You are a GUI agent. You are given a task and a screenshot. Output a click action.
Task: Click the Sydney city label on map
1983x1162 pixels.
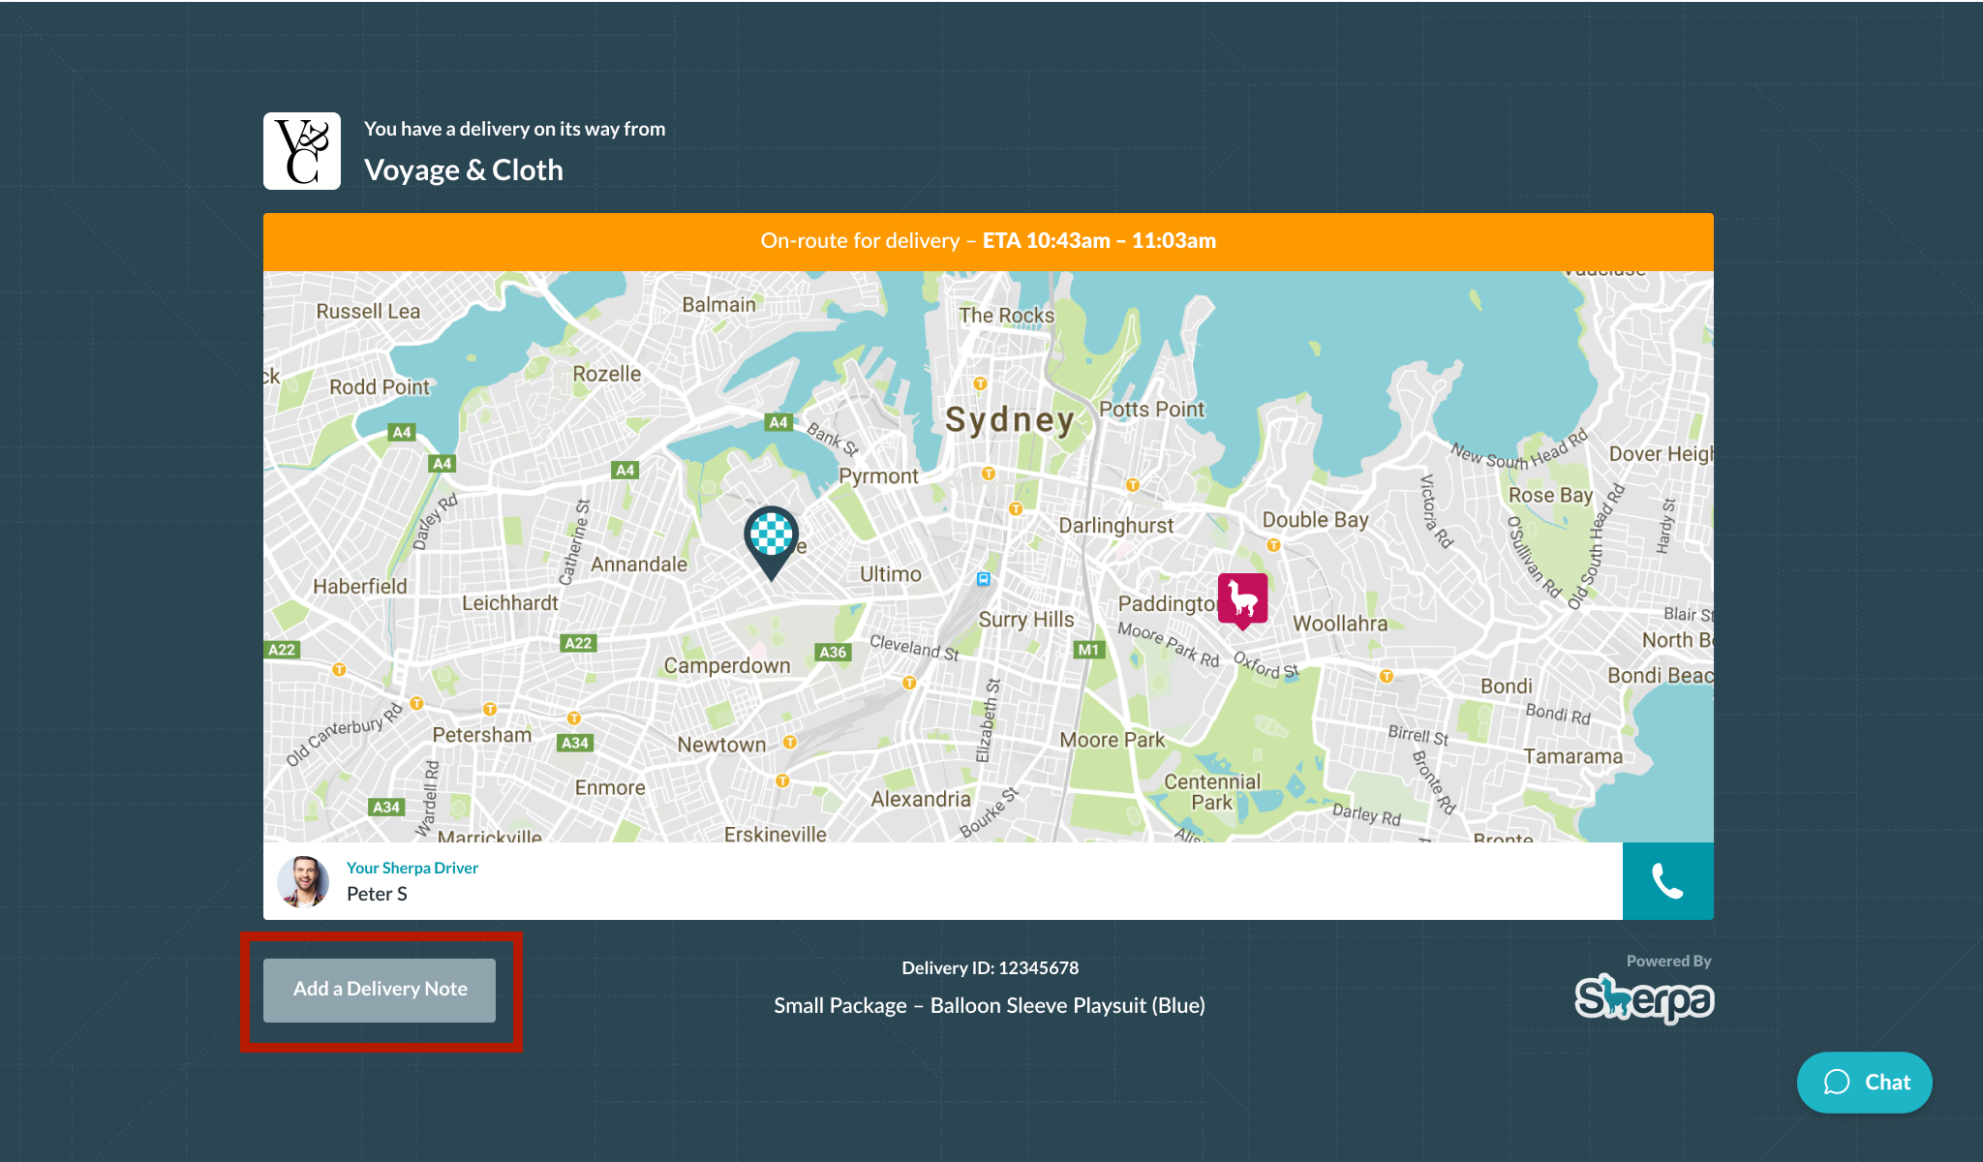pos(1010,420)
